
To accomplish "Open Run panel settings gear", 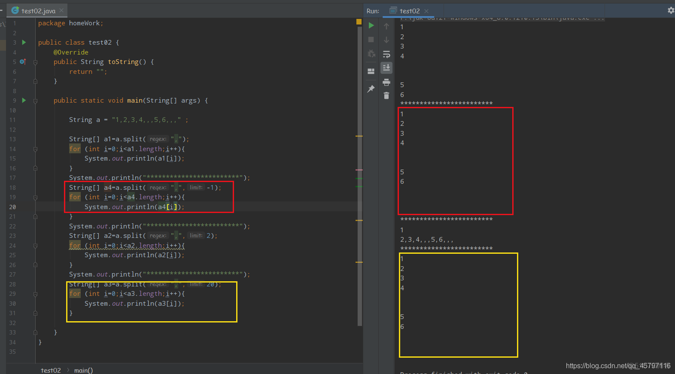I will coord(671,10).
